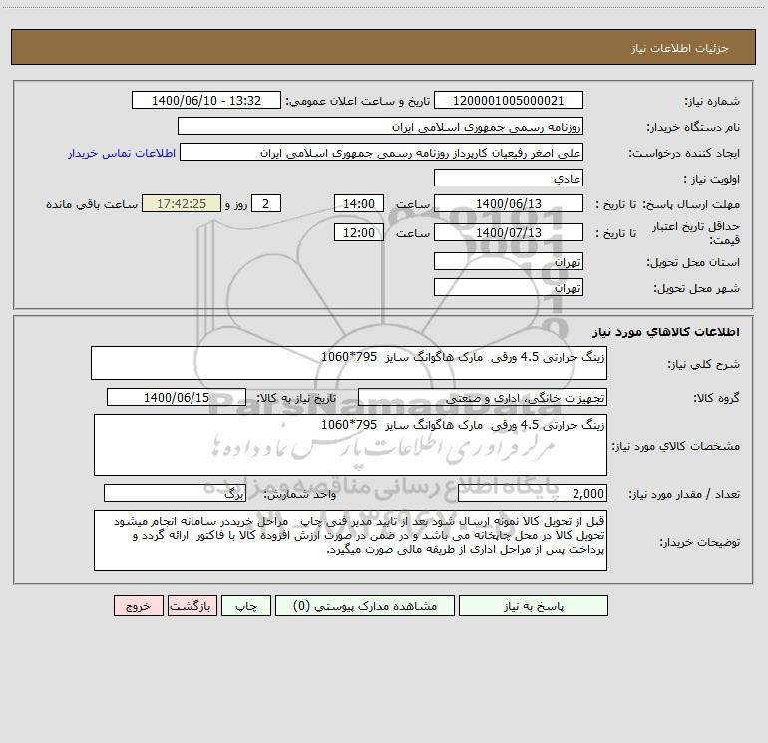768x743 pixels.
Task: Click the announcement date field 1400/06/10 - 13:32
Action: [206, 100]
